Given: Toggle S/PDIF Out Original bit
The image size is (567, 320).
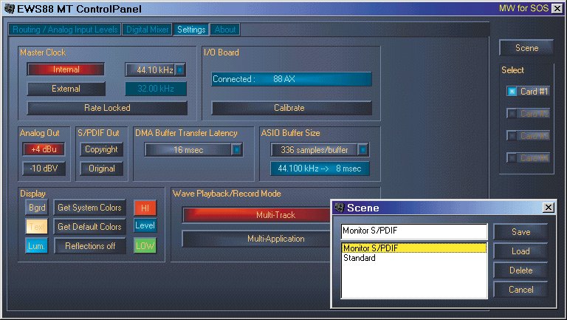Looking at the screenshot, I should pos(102,168).
